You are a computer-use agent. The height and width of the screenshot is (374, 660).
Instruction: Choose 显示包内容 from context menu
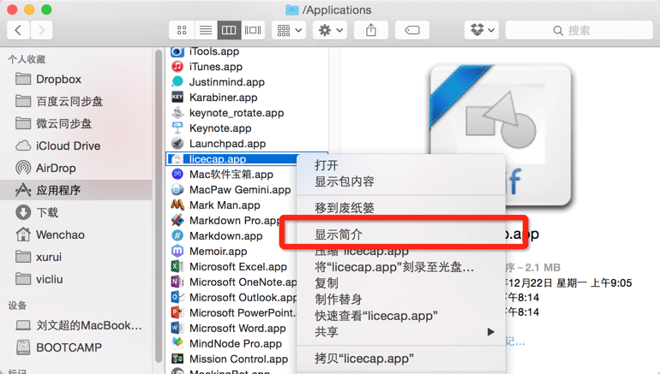(x=401, y=181)
